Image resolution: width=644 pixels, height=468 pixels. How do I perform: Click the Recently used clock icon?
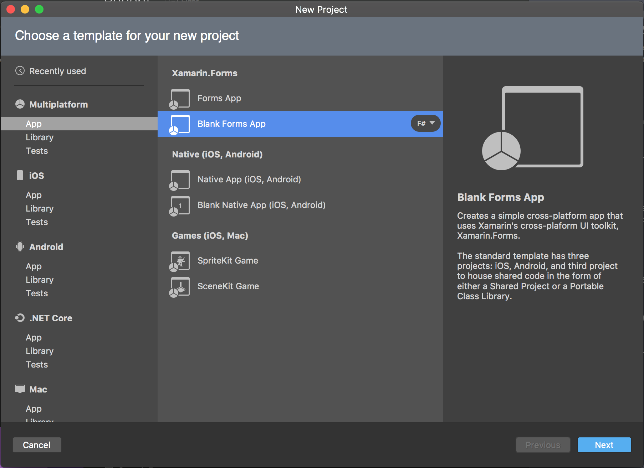click(20, 71)
